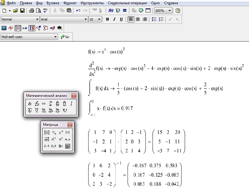Toggle the Matrix palette button in math toolbar
This screenshot has height=191, width=249.
18,28
